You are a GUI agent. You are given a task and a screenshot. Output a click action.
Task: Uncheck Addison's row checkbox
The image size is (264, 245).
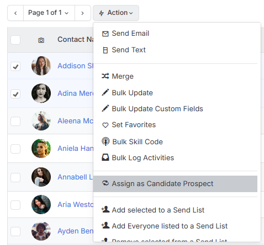[15, 67]
